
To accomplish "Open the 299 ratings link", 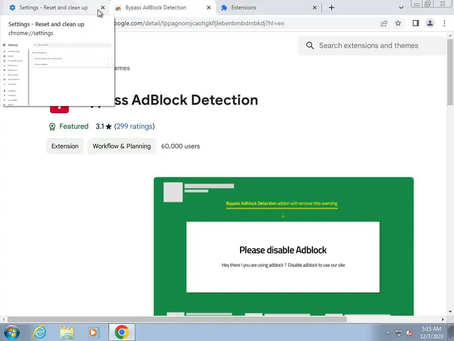I will pos(134,127).
